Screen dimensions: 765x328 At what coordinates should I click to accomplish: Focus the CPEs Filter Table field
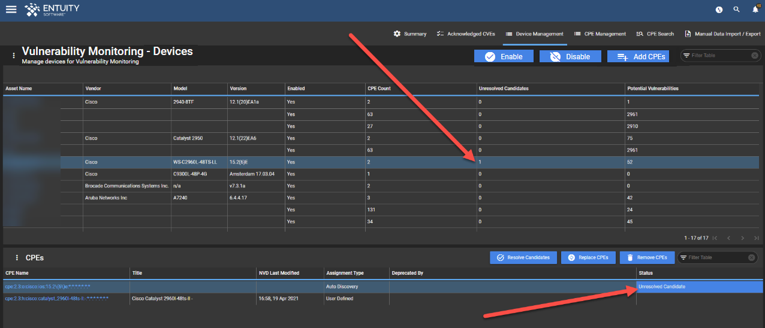point(716,257)
